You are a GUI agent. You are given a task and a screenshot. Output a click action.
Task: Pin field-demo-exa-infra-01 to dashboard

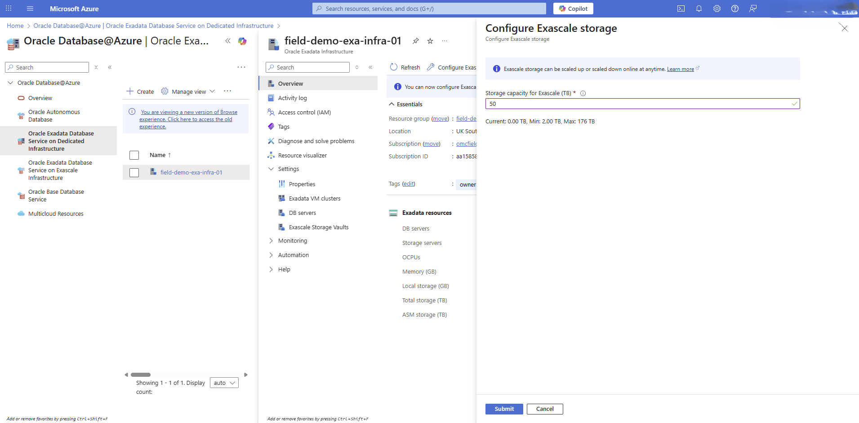[415, 41]
